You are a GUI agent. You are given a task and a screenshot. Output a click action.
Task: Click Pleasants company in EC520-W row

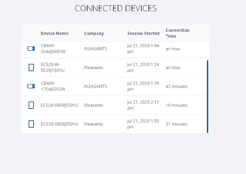pyautogui.click(x=94, y=67)
